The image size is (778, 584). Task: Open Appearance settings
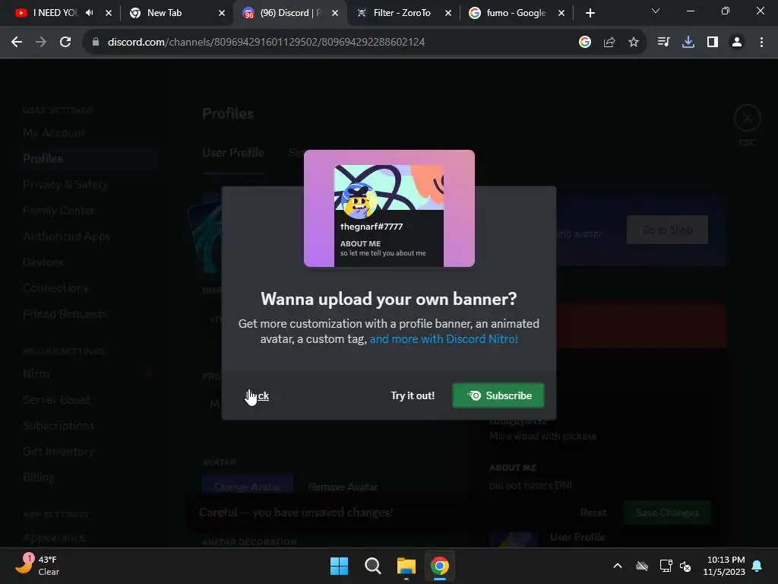54,538
